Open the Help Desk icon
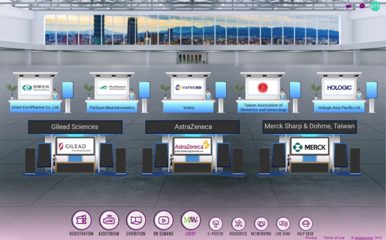Viewport: 386px width, 240px height. [x=305, y=224]
